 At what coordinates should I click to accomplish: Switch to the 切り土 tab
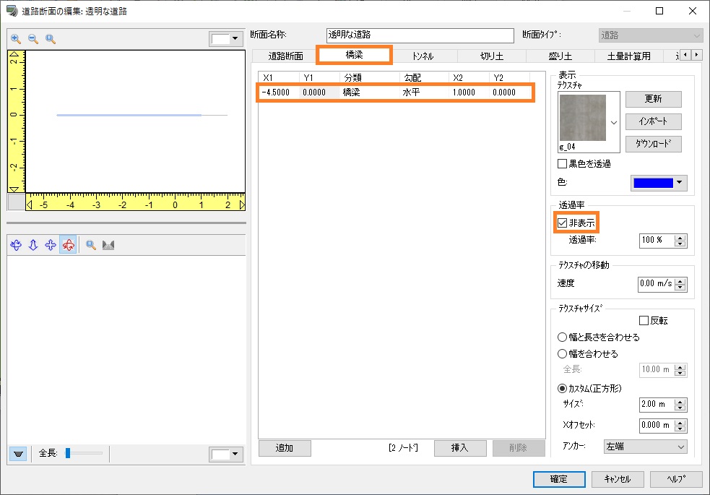[x=492, y=56]
